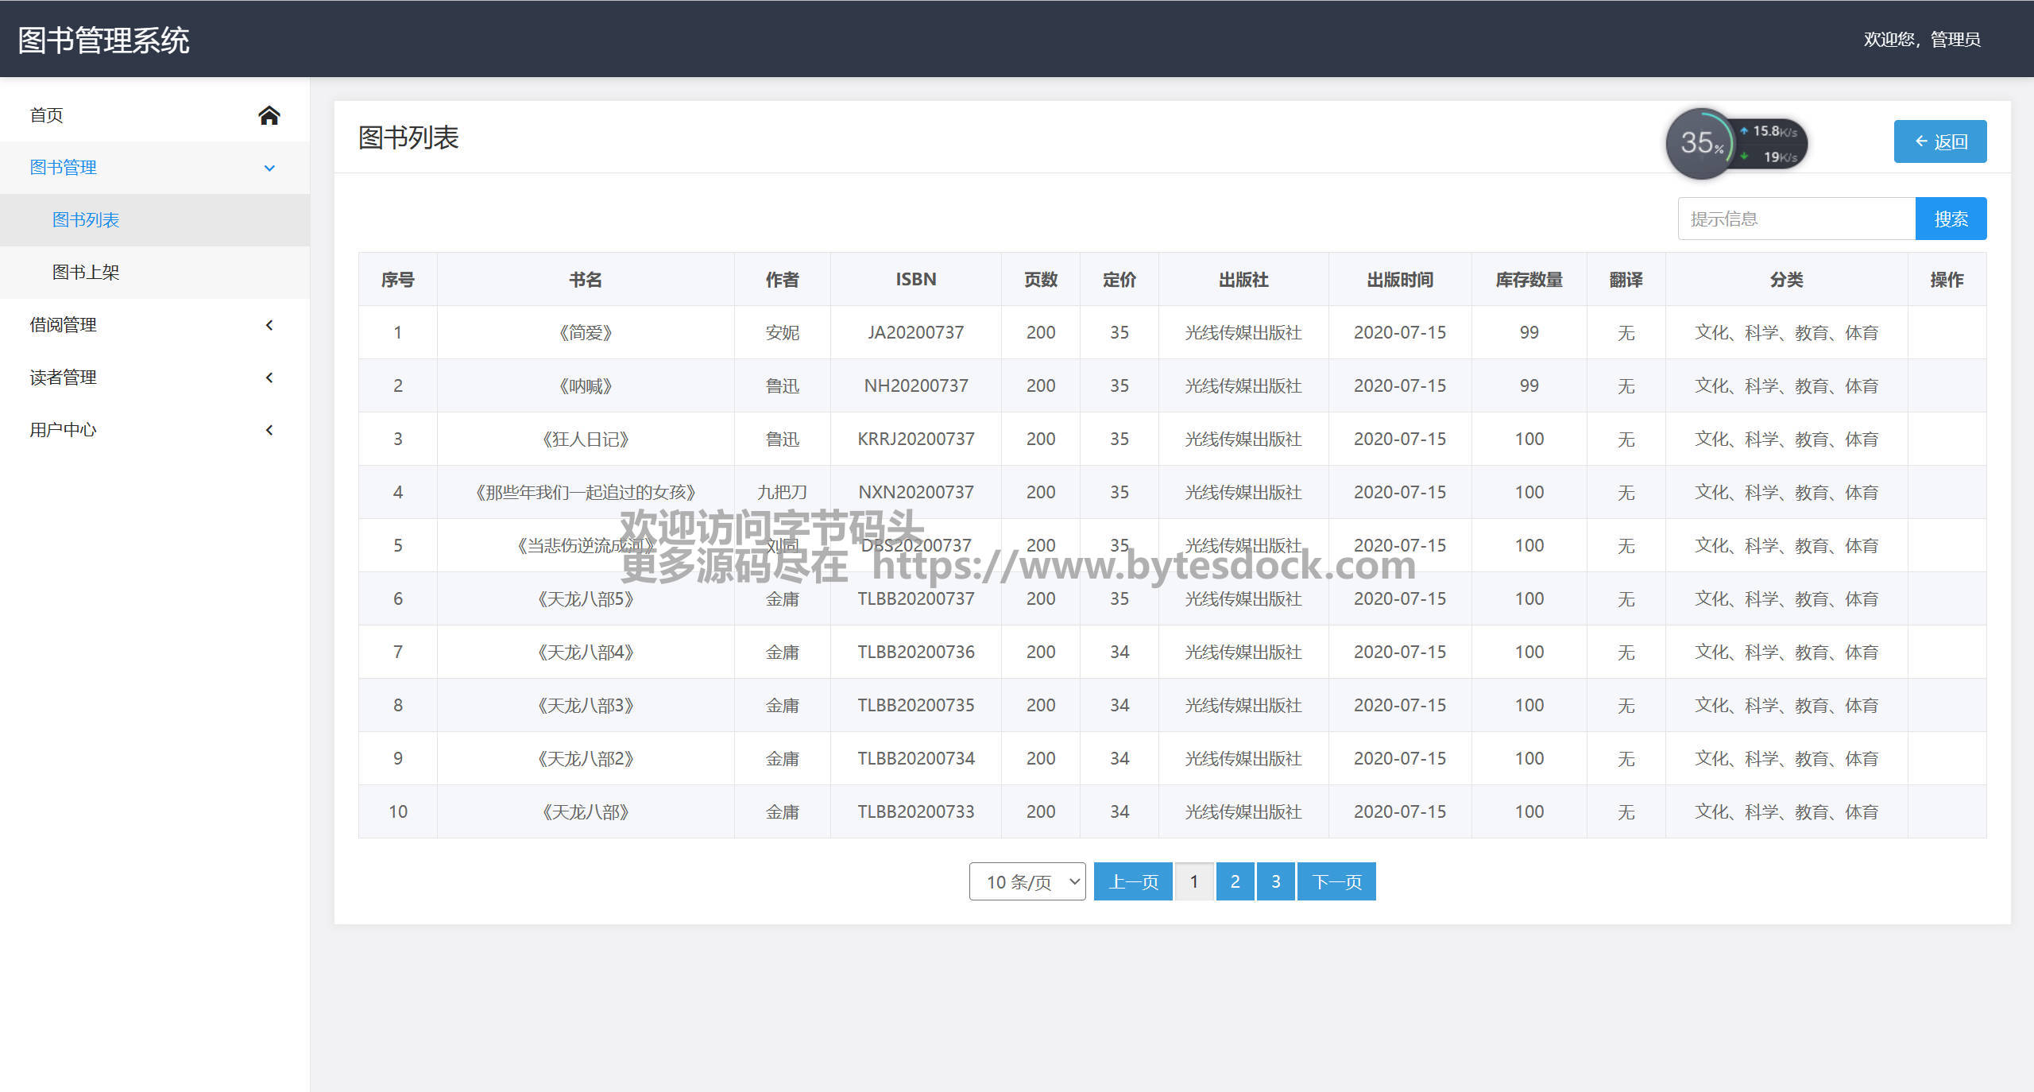The height and width of the screenshot is (1092, 2034).
Task: Click the 返回 back button
Action: [x=1939, y=141]
